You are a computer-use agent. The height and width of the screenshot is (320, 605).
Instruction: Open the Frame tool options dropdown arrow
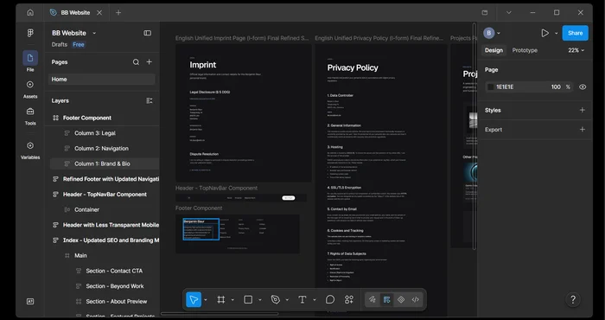232,300
